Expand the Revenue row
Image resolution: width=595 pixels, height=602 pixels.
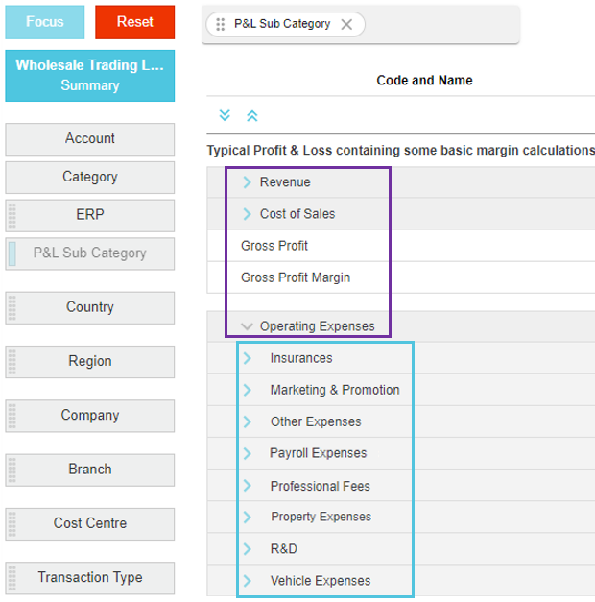(x=247, y=182)
